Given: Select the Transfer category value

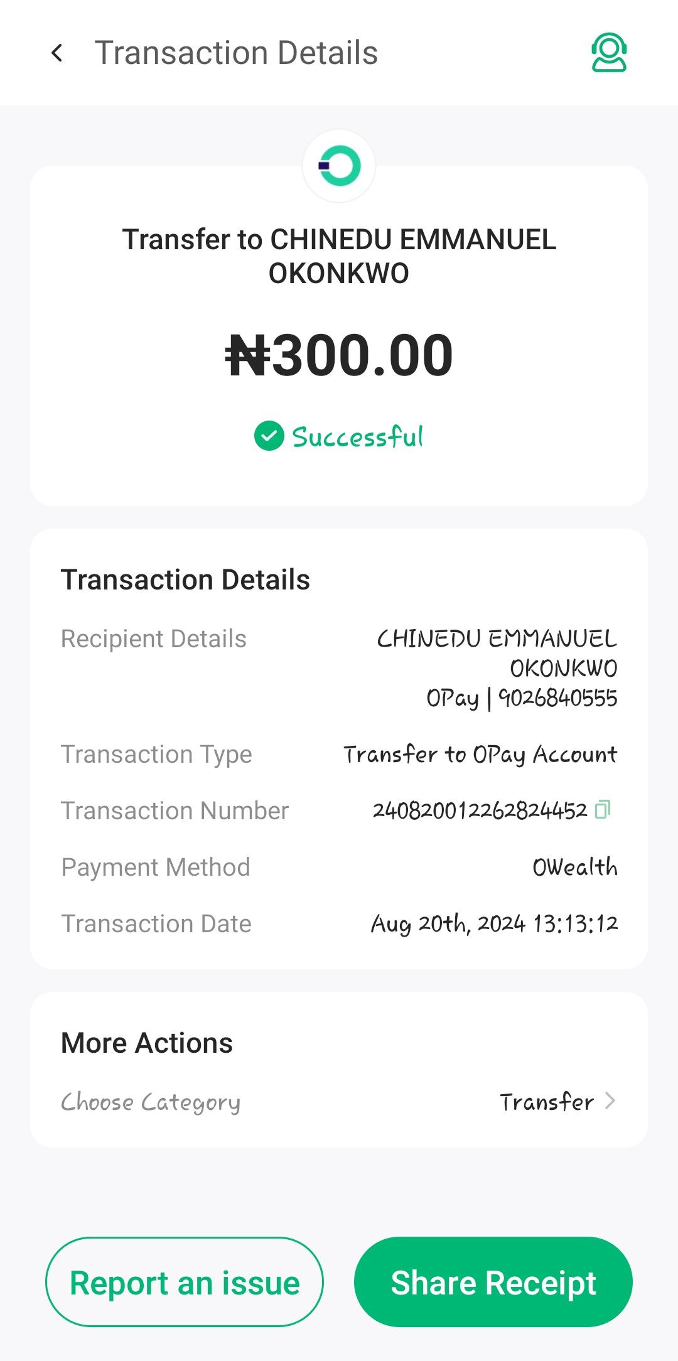Looking at the screenshot, I should tap(546, 1102).
